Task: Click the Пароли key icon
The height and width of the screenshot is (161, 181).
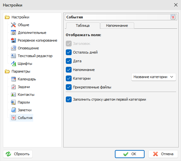Action: (14, 102)
